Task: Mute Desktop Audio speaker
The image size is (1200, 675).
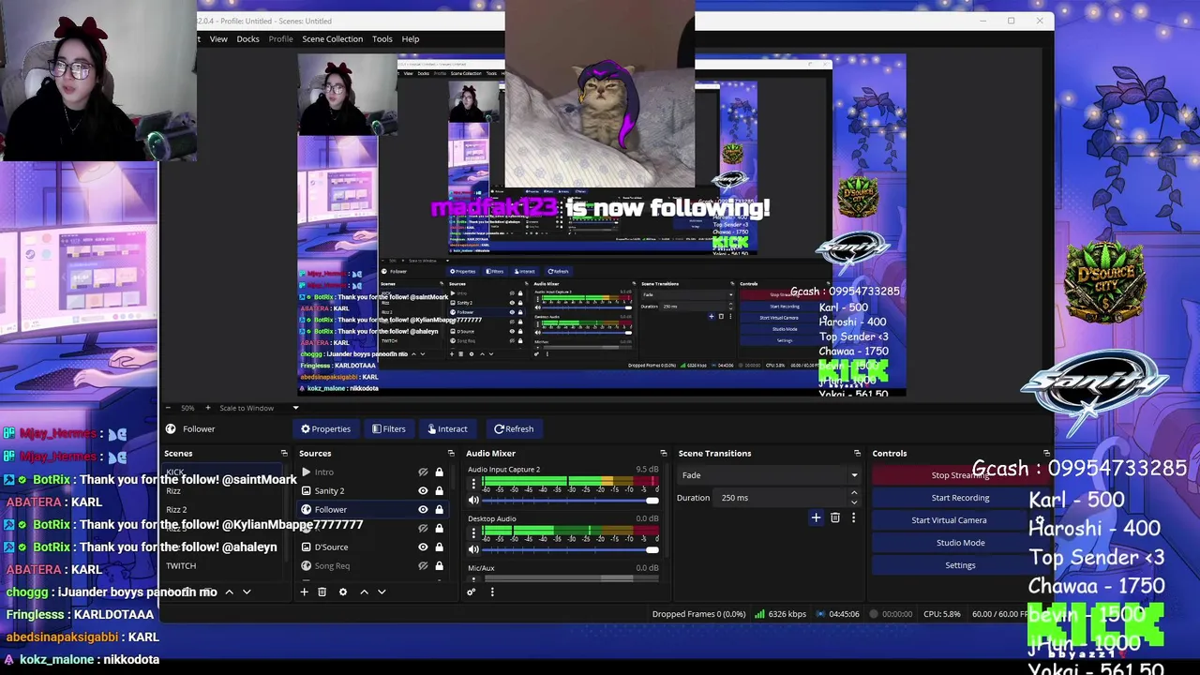Action: point(473,549)
